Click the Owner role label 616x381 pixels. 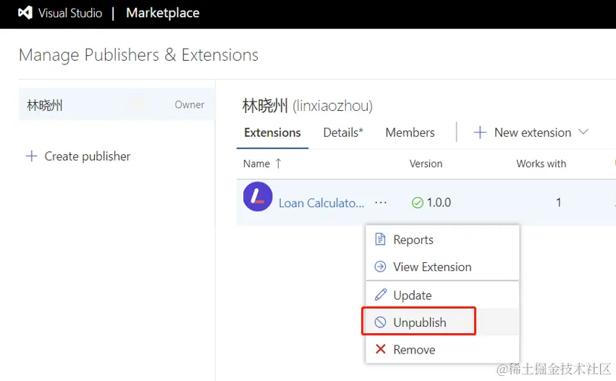click(190, 104)
